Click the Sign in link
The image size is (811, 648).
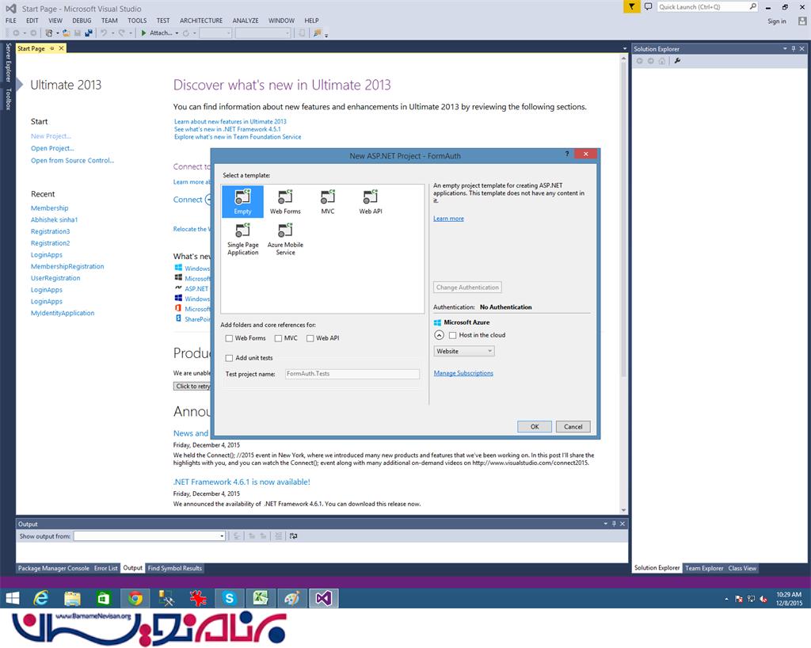[x=777, y=21]
